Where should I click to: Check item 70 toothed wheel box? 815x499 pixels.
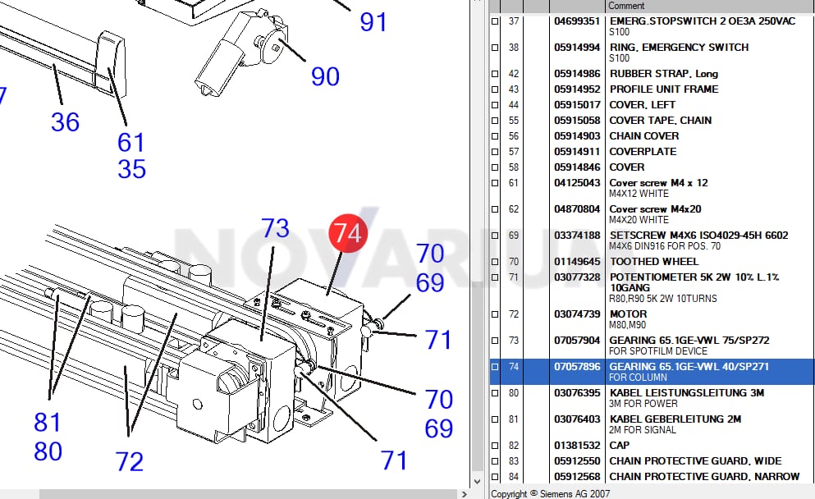495,262
